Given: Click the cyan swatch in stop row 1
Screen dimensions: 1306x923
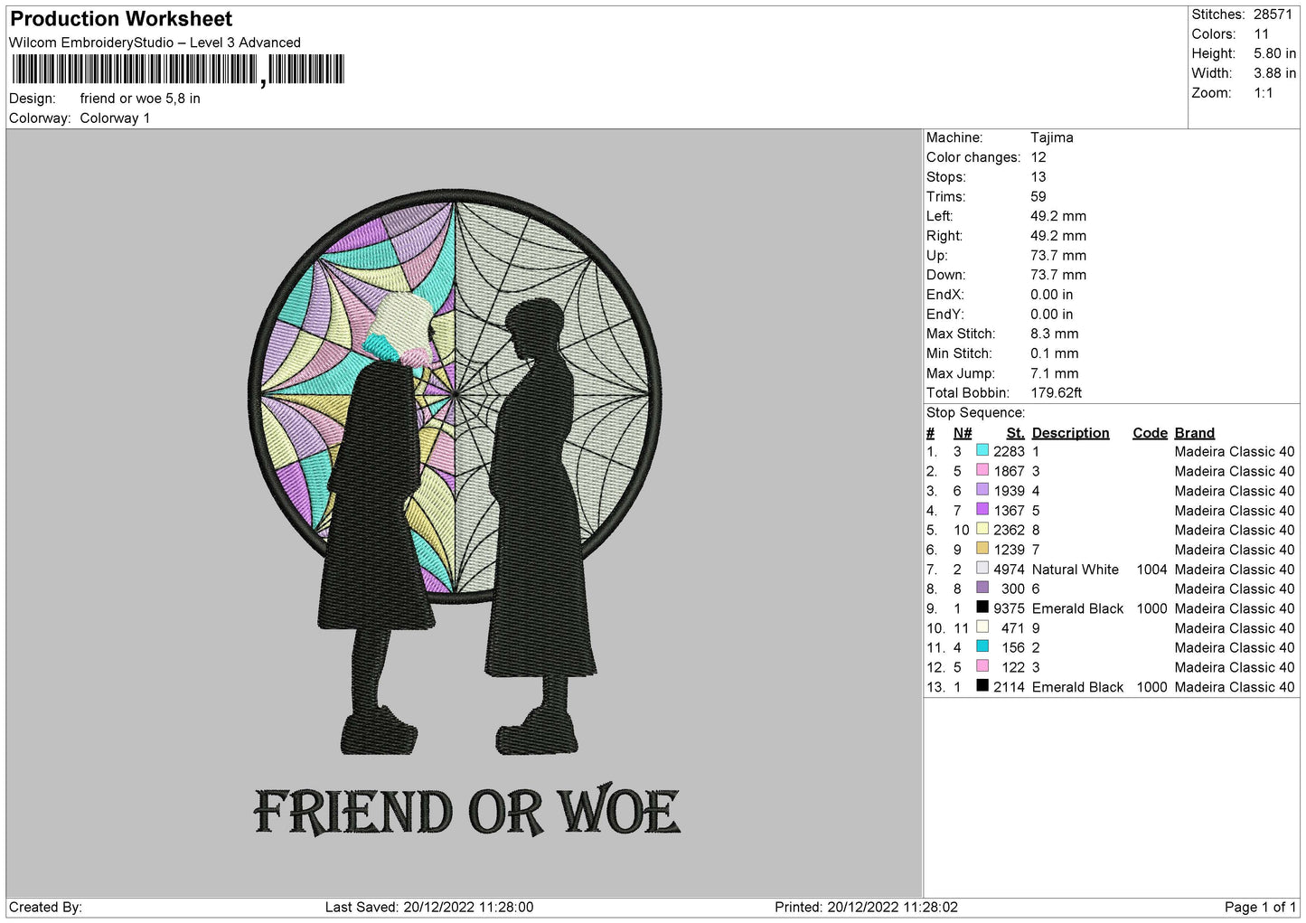Looking at the screenshot, I should [x=982, y=450].
